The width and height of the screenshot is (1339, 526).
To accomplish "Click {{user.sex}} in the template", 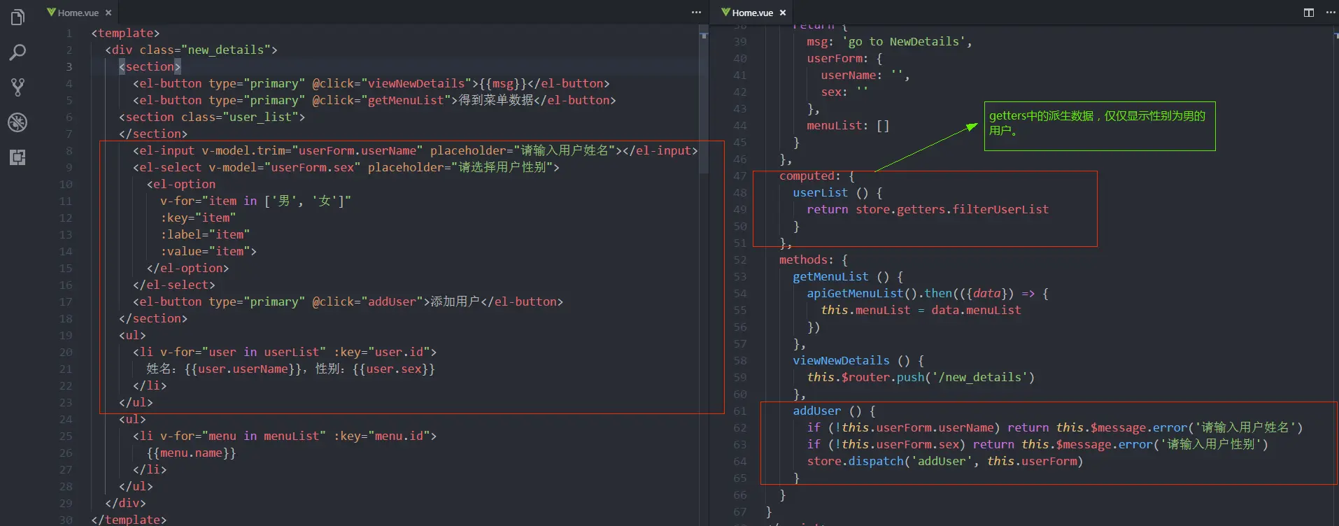I will [x=394, y=369].
